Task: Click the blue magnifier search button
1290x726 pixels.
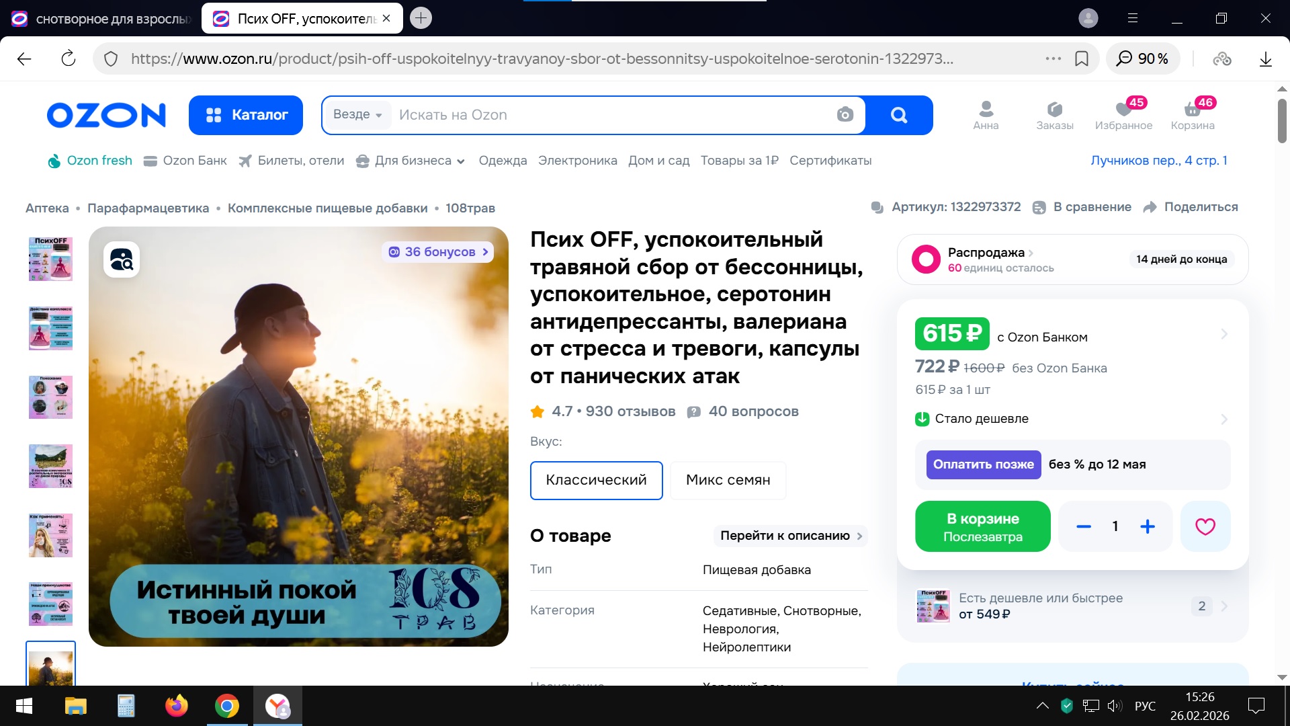Action: [898, 115]
